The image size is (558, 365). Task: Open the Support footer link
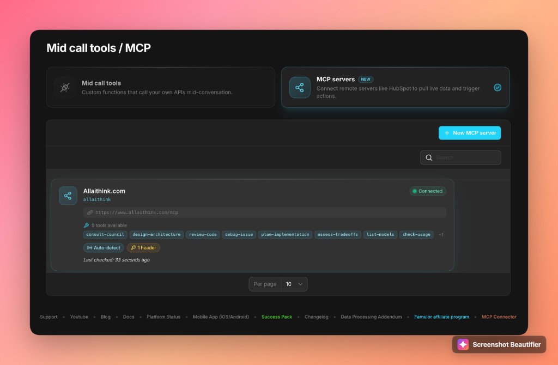click(48, 317)
